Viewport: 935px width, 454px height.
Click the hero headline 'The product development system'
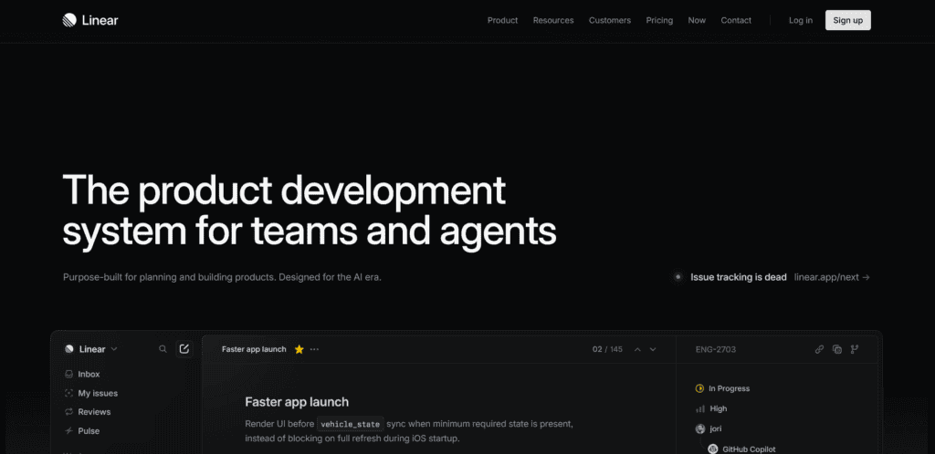pos(309,211)
